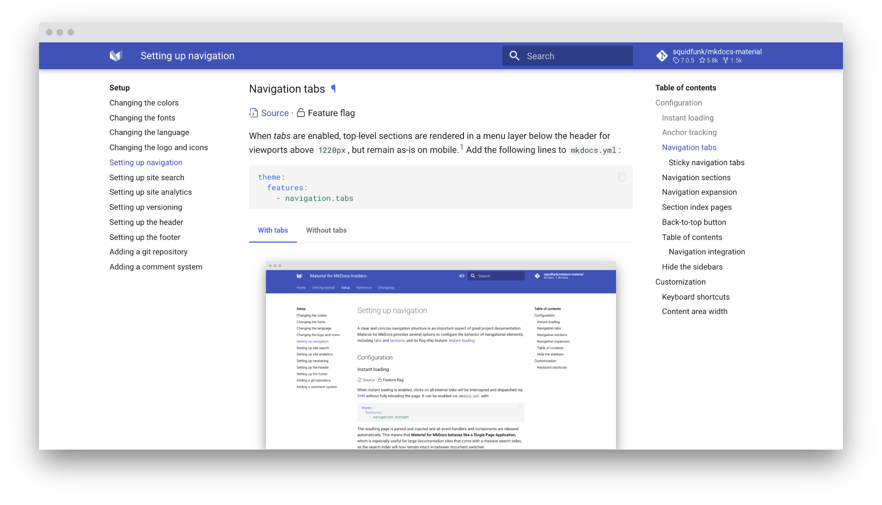Click the version tag icon 7.0.5
The width and height of the screenshot is (882, 505).
676,61
